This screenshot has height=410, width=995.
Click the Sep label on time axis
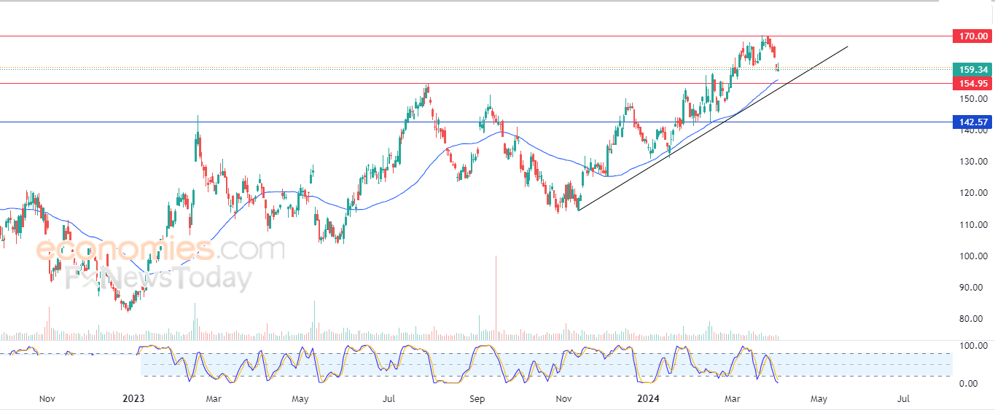click(x=477, y=399)
